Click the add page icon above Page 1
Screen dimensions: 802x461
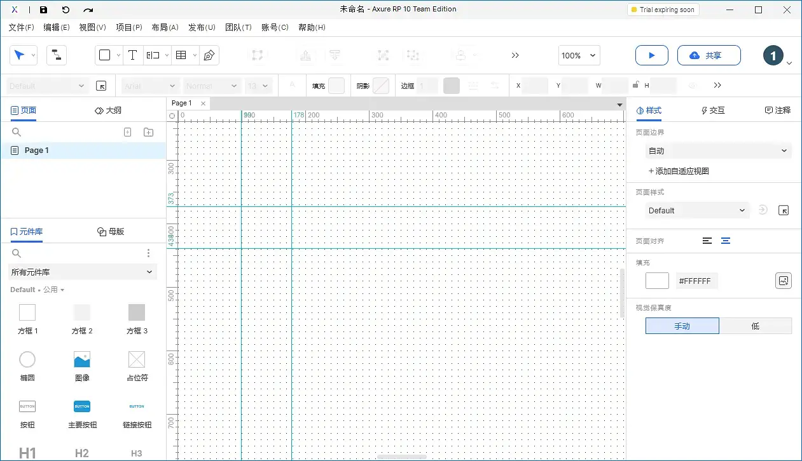[x=127, y=132]
